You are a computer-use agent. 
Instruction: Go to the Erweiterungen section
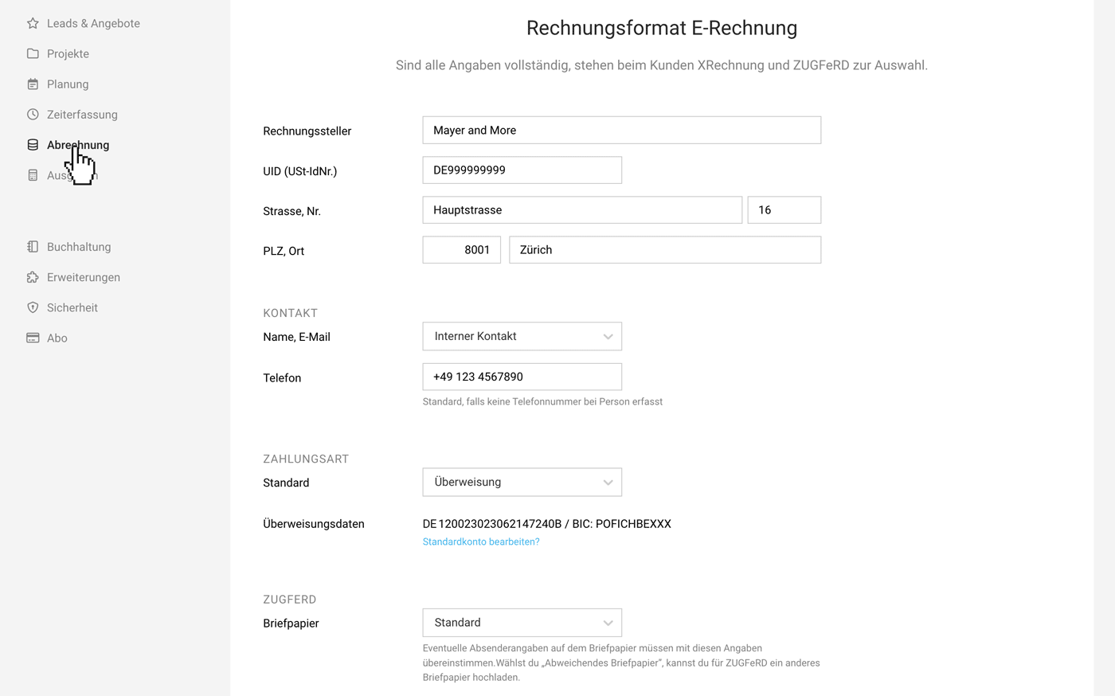[84, 277]
